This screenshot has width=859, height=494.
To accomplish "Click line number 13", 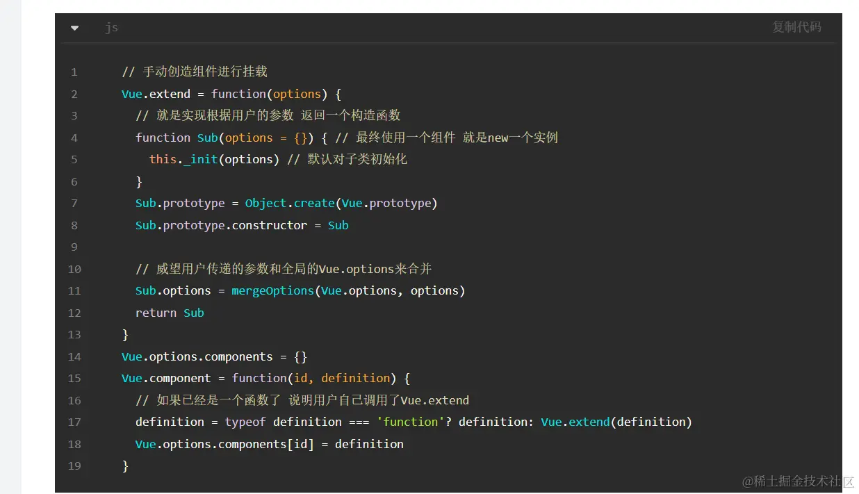I will [x=74, y=334].
